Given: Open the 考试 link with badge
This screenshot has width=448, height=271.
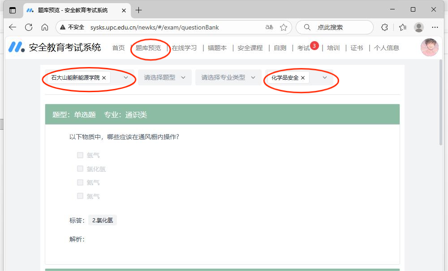Looking at the screenshot, I should pos(303,48).
